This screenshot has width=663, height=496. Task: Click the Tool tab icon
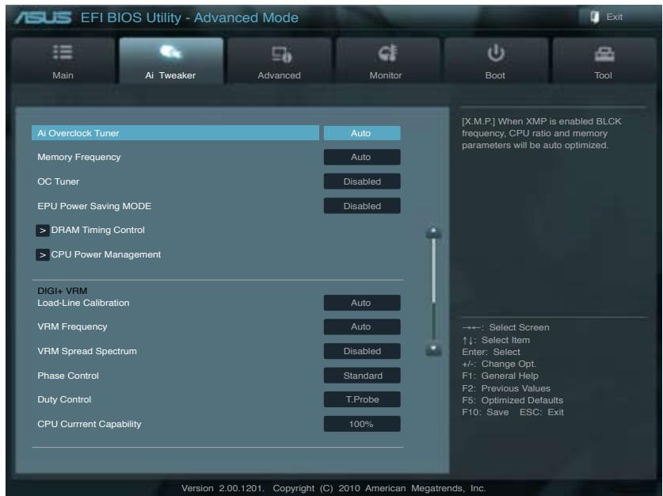click(604, 54)
